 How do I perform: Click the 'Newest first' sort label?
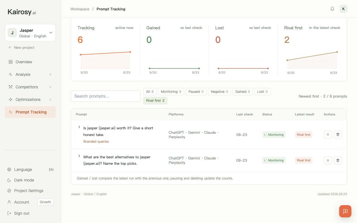coord(309,96)
